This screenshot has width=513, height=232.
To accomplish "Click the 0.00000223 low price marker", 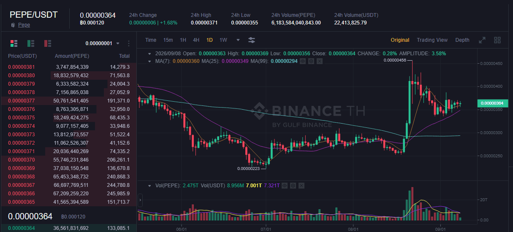I will click(x=249, y=168).
